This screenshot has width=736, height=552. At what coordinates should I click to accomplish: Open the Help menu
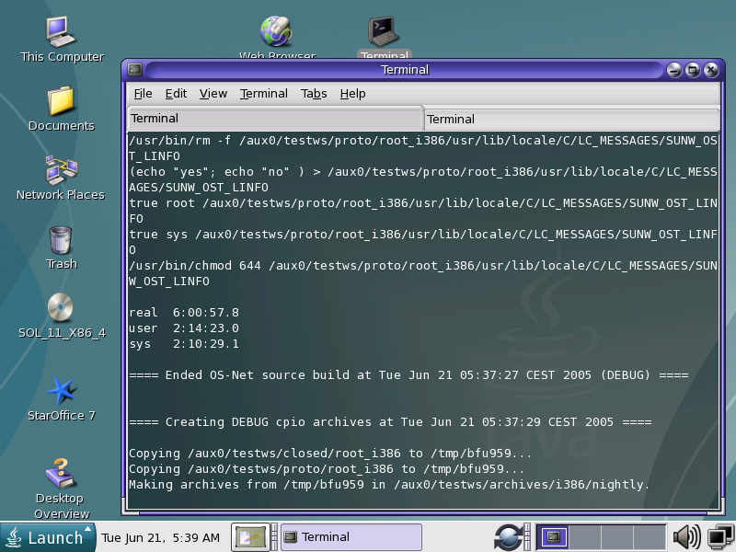[352, 94]
